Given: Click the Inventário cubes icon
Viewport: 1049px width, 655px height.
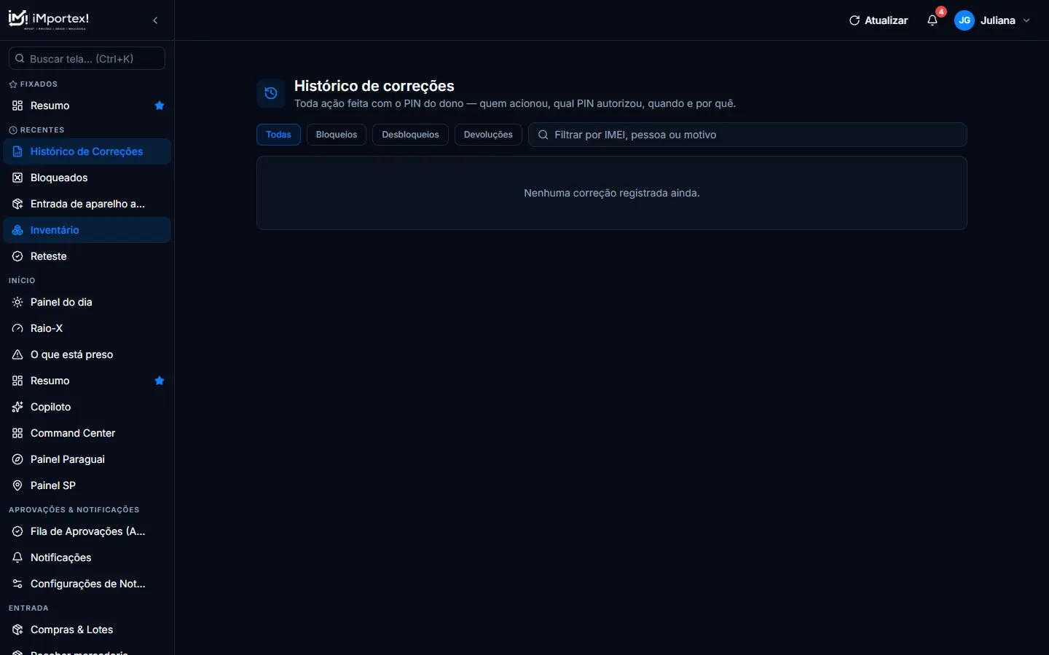Looking at the screenshot, I should 17,230.
